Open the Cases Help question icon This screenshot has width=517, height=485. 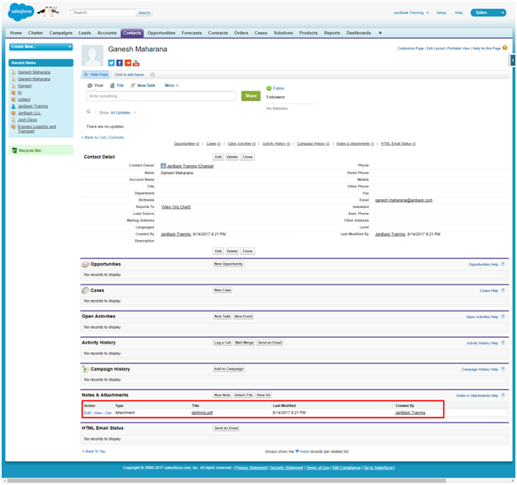coord(503,290)
